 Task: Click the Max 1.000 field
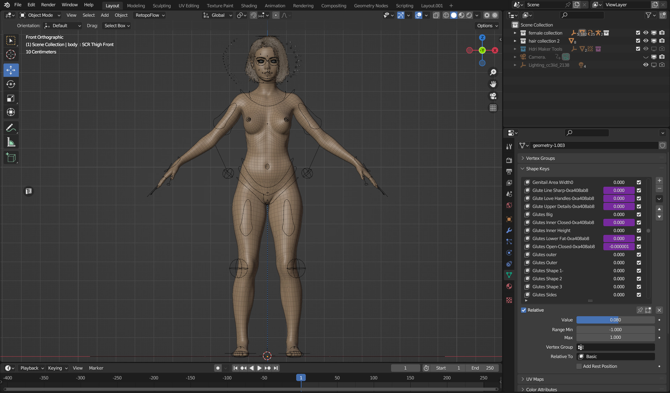point(616,338)
